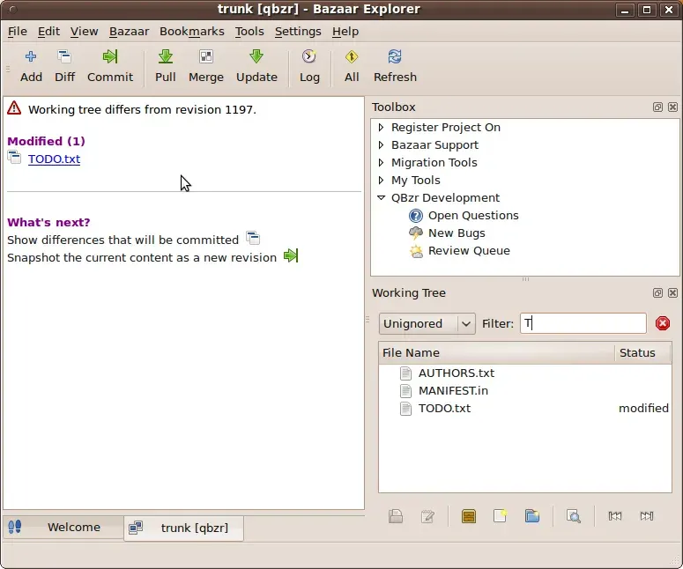Screen dimensions: 683x569
Task: Click the expand-all (skip forward) icon
Action: pyautogui.click(x=647, y=516)
